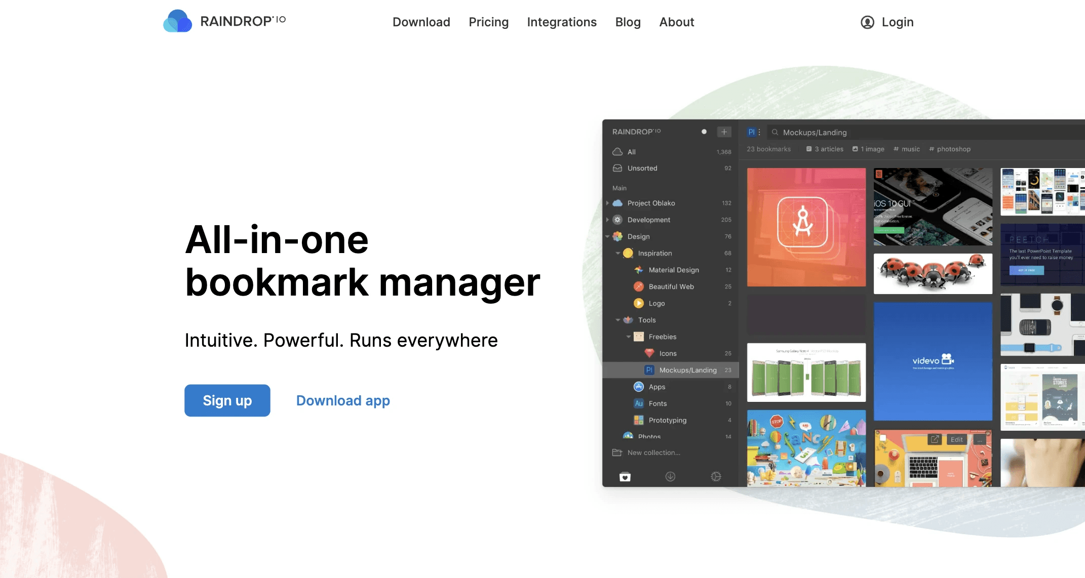Filter by 3 articles type

[825, 149]
